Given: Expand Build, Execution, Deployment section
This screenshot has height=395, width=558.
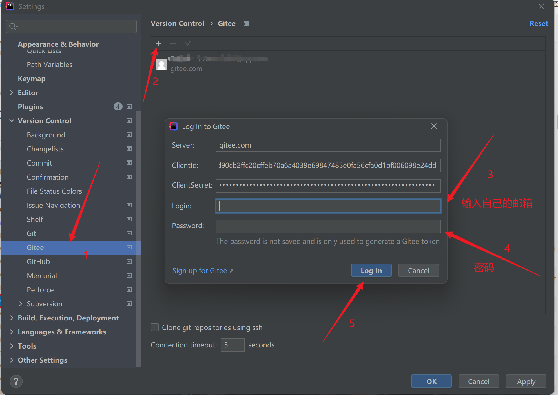Looking at the screenshot, I should (12, 318).
